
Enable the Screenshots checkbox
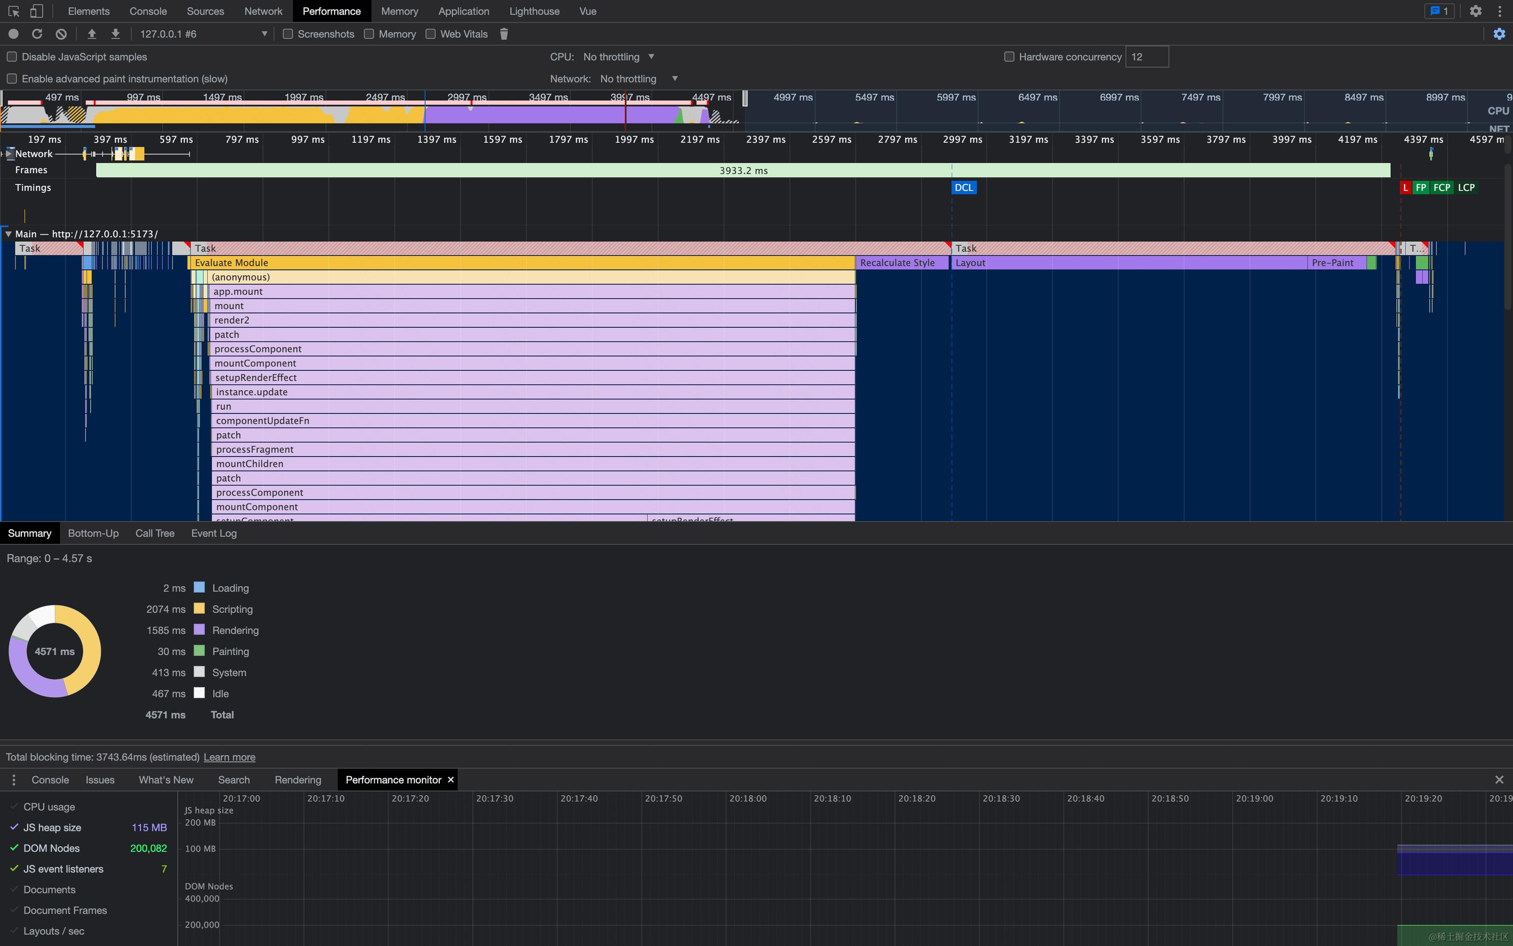(x=288, y=34)
